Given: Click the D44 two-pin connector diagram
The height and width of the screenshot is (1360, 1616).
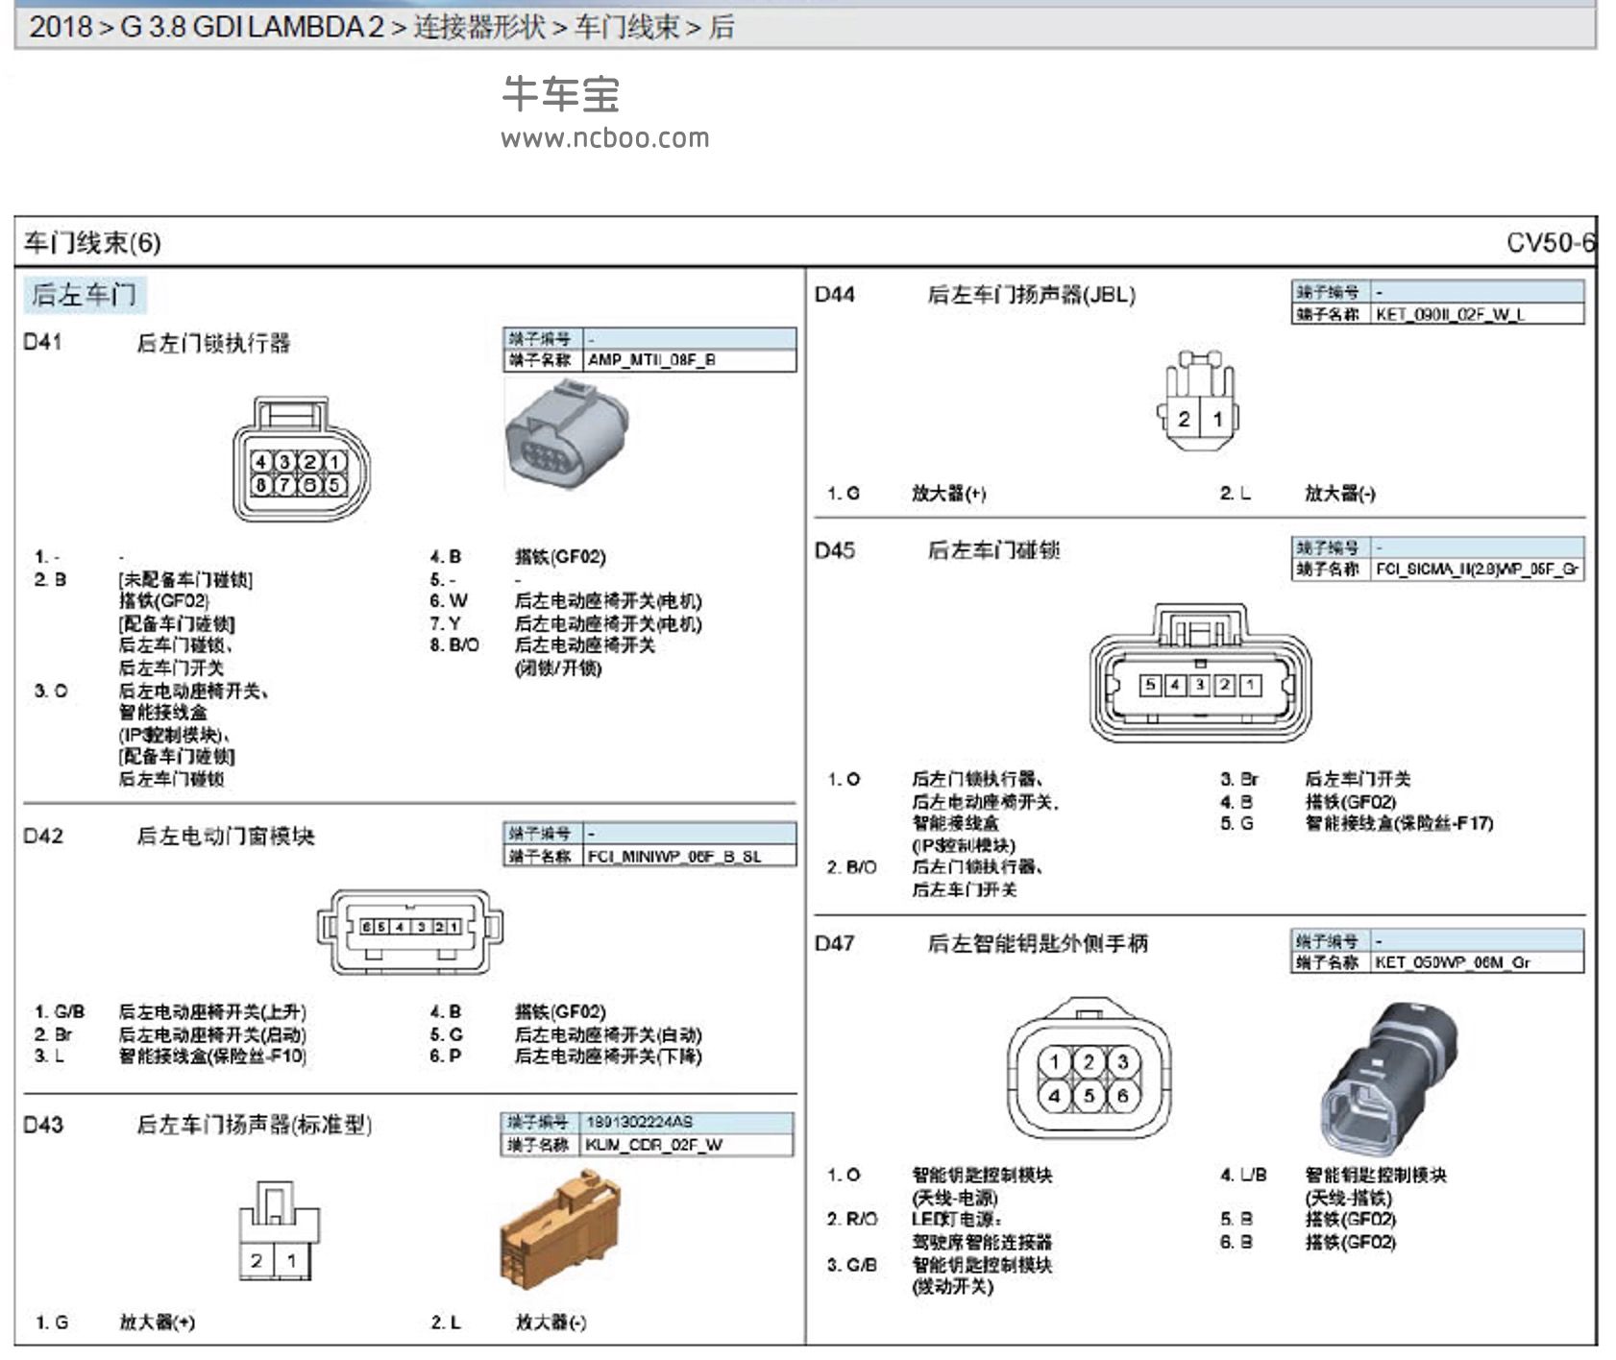Looking at the screenshot, I should [x=1199, y=402].
